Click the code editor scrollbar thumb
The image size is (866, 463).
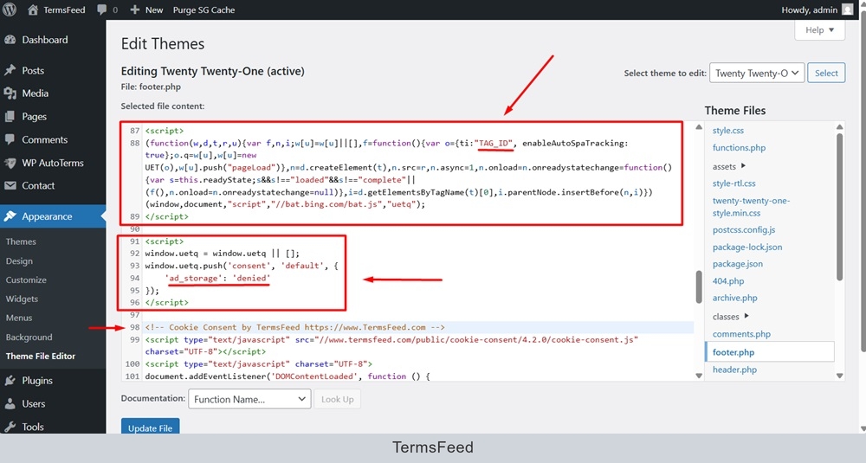(699, 286)
